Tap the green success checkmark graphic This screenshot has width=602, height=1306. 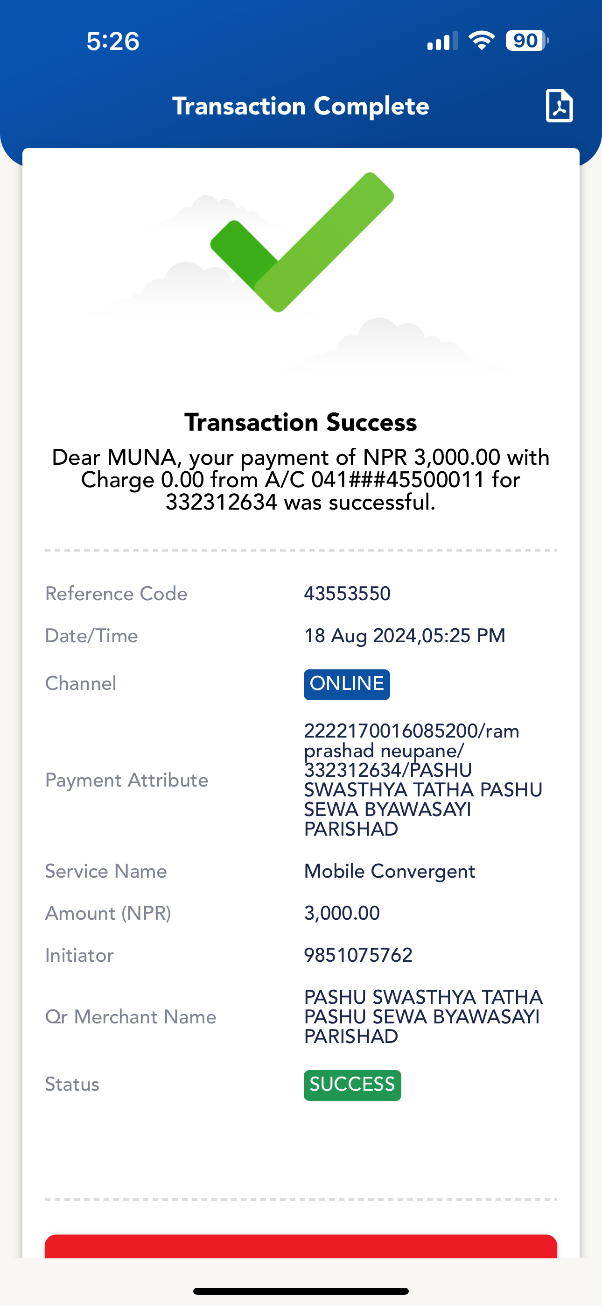(302, 242)
